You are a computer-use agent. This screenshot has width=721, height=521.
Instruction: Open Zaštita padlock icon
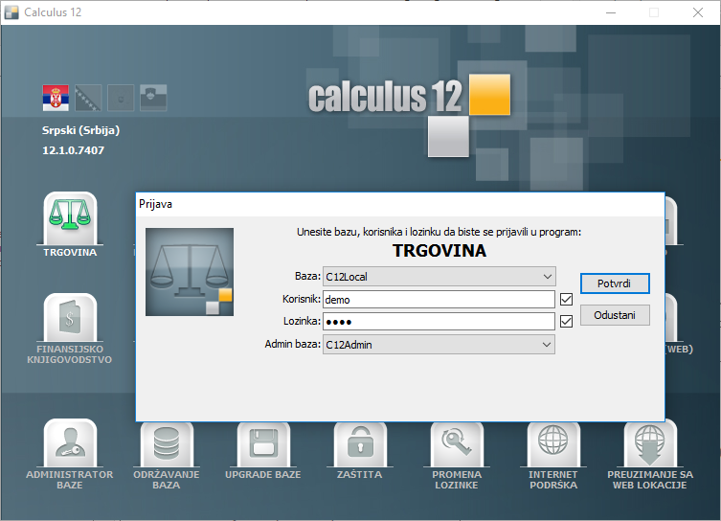pos(360,443)
